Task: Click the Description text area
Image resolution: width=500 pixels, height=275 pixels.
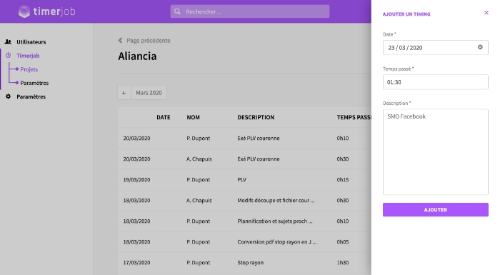Action: [x=436, y=152]
